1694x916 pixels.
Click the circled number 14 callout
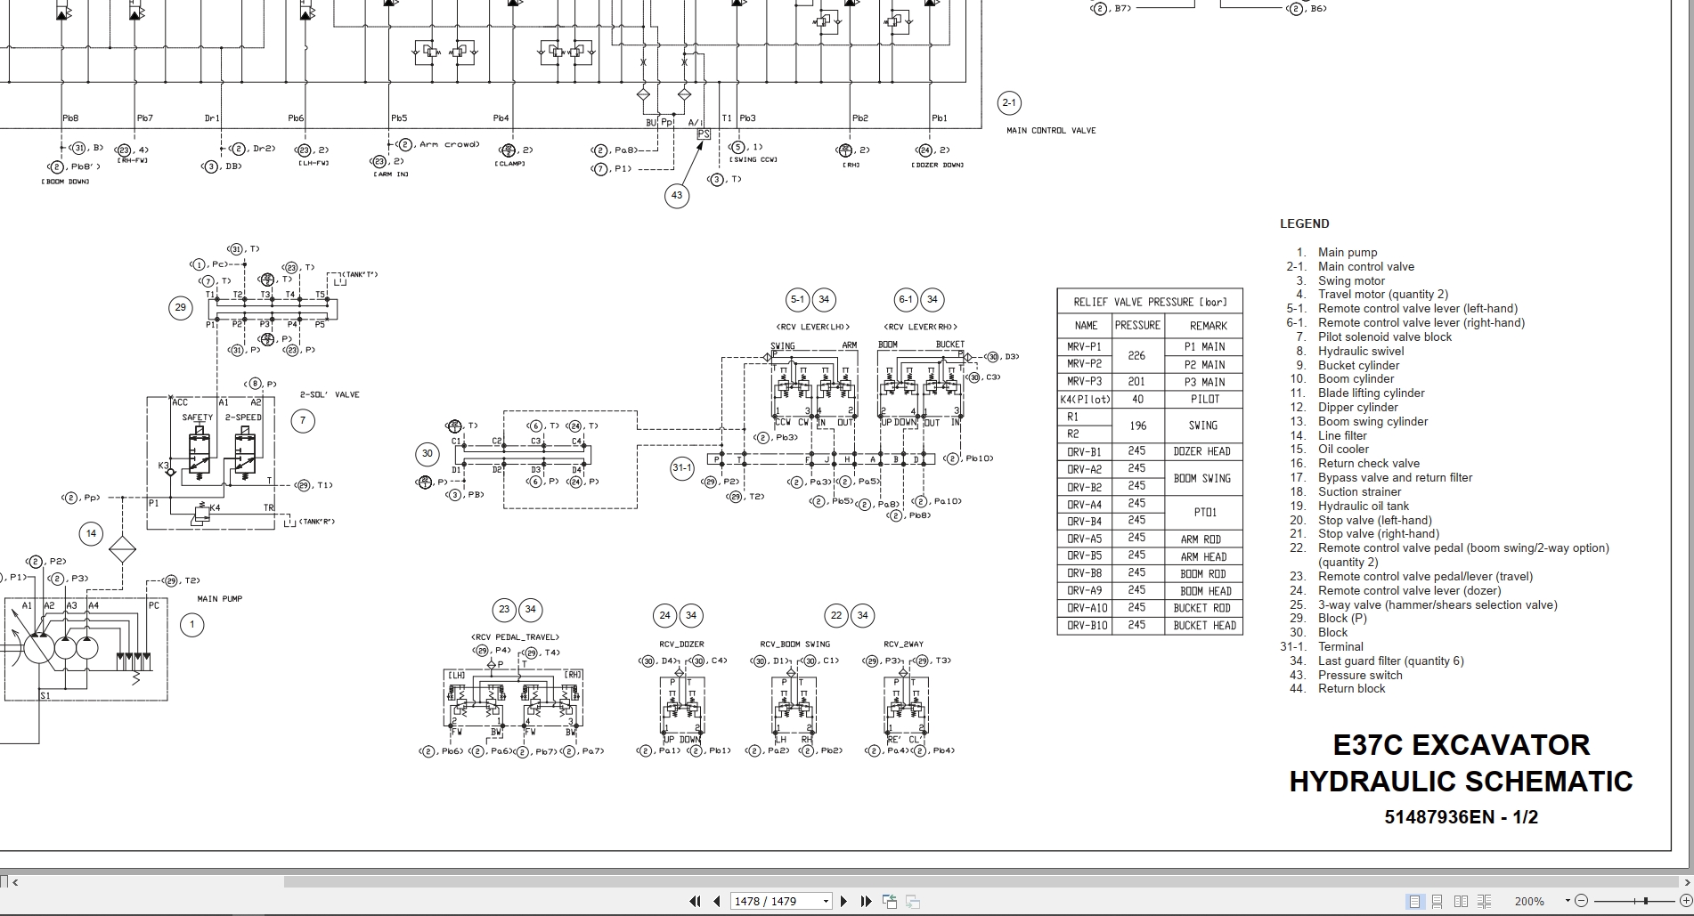click(91, 534)
